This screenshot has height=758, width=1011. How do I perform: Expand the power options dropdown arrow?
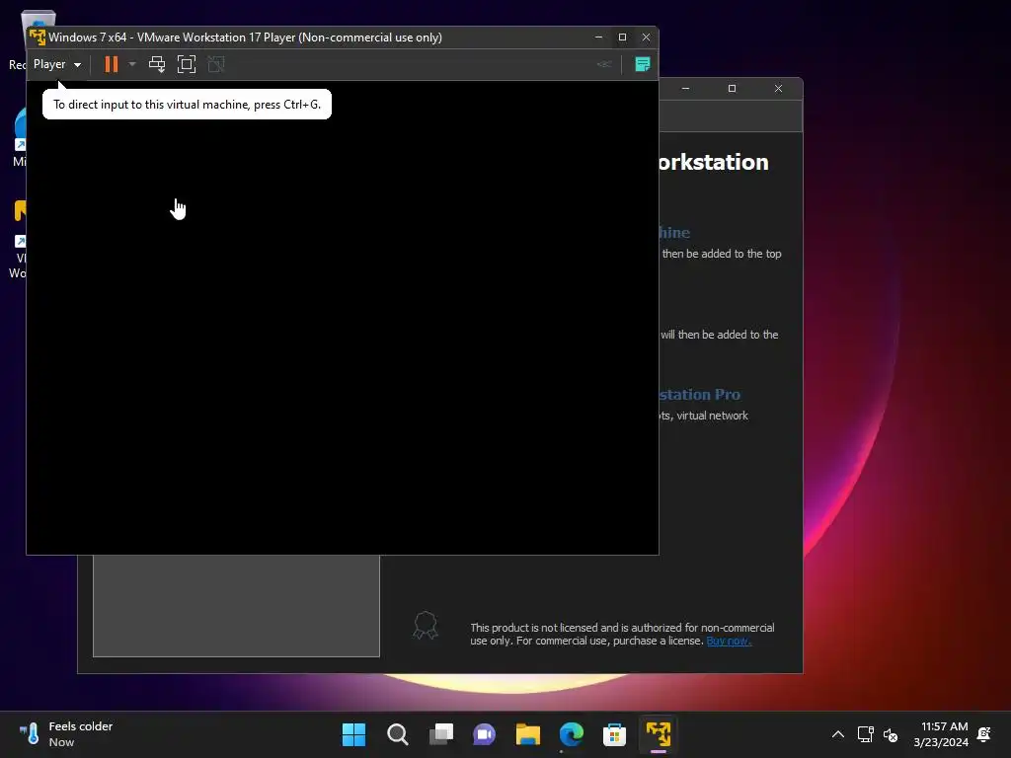point(132,64)
